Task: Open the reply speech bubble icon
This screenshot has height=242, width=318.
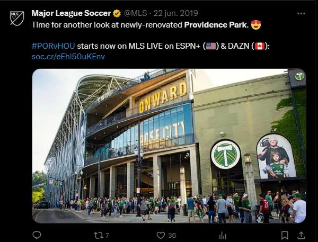Action: click(x=37, y=235)
